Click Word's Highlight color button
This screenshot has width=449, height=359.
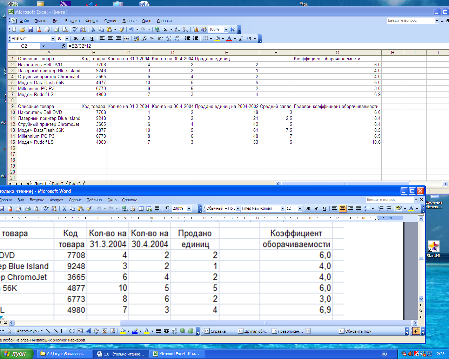(399, 209)
